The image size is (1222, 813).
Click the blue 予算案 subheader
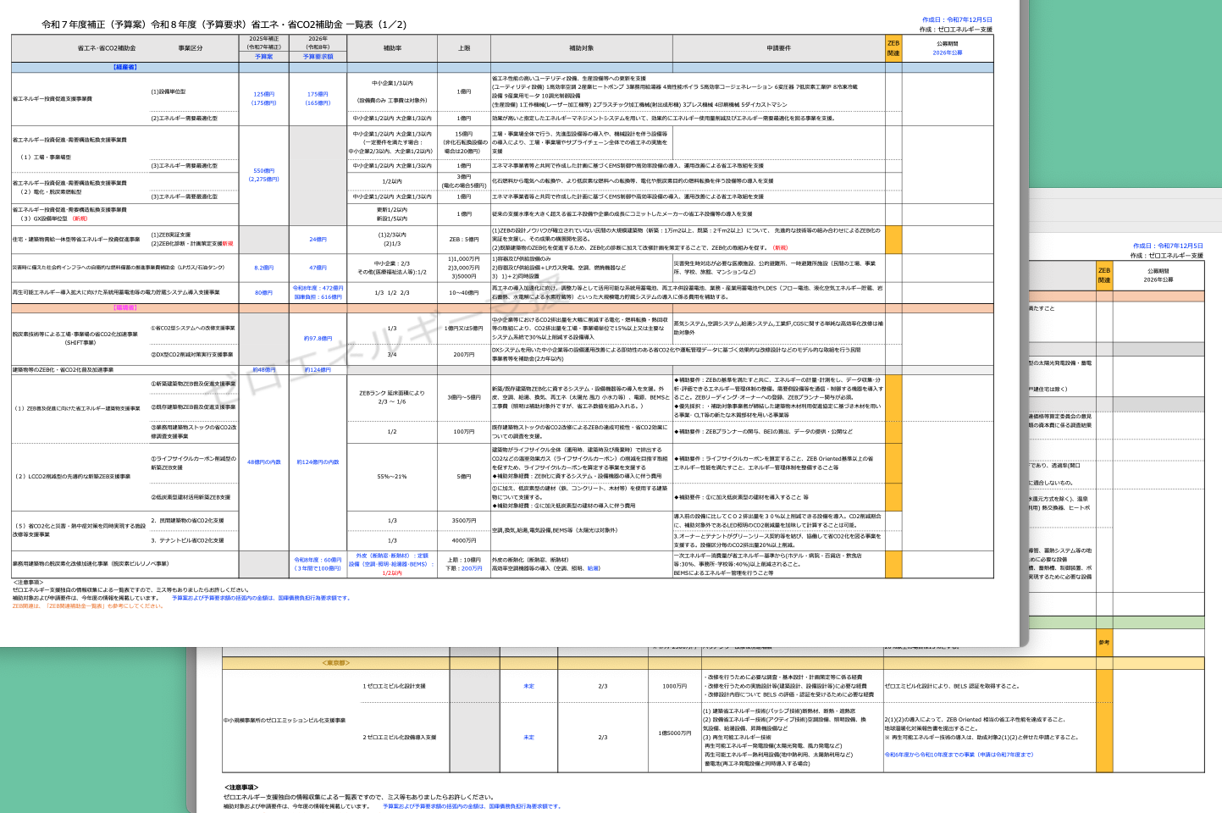(263, 57)
